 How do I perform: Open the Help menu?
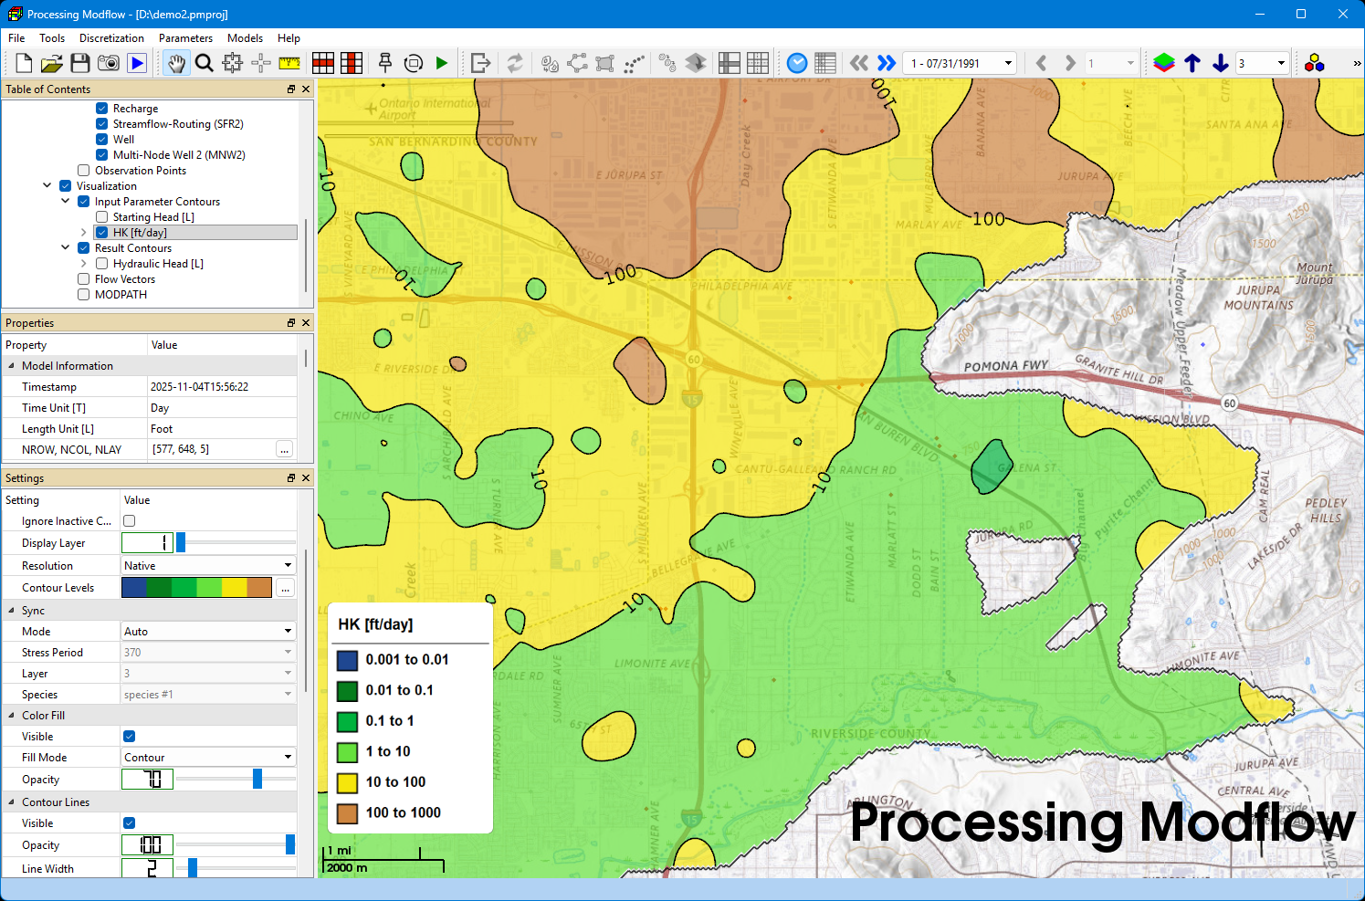click(289, 38)
